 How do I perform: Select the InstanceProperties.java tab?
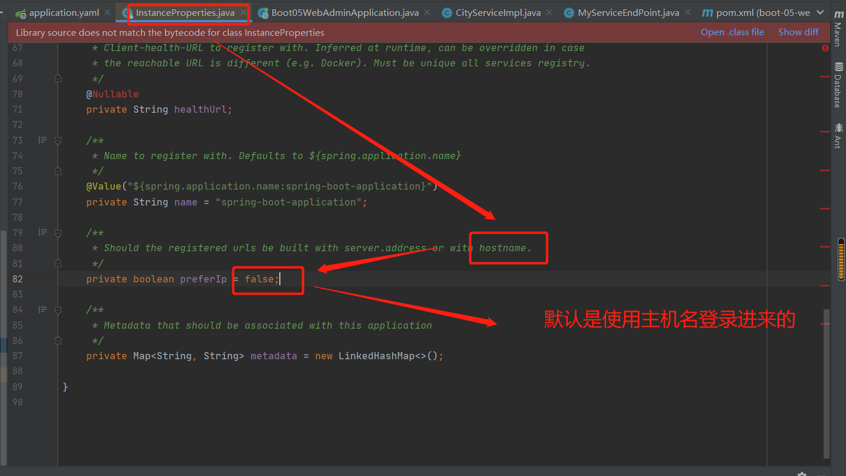(185, 12)
